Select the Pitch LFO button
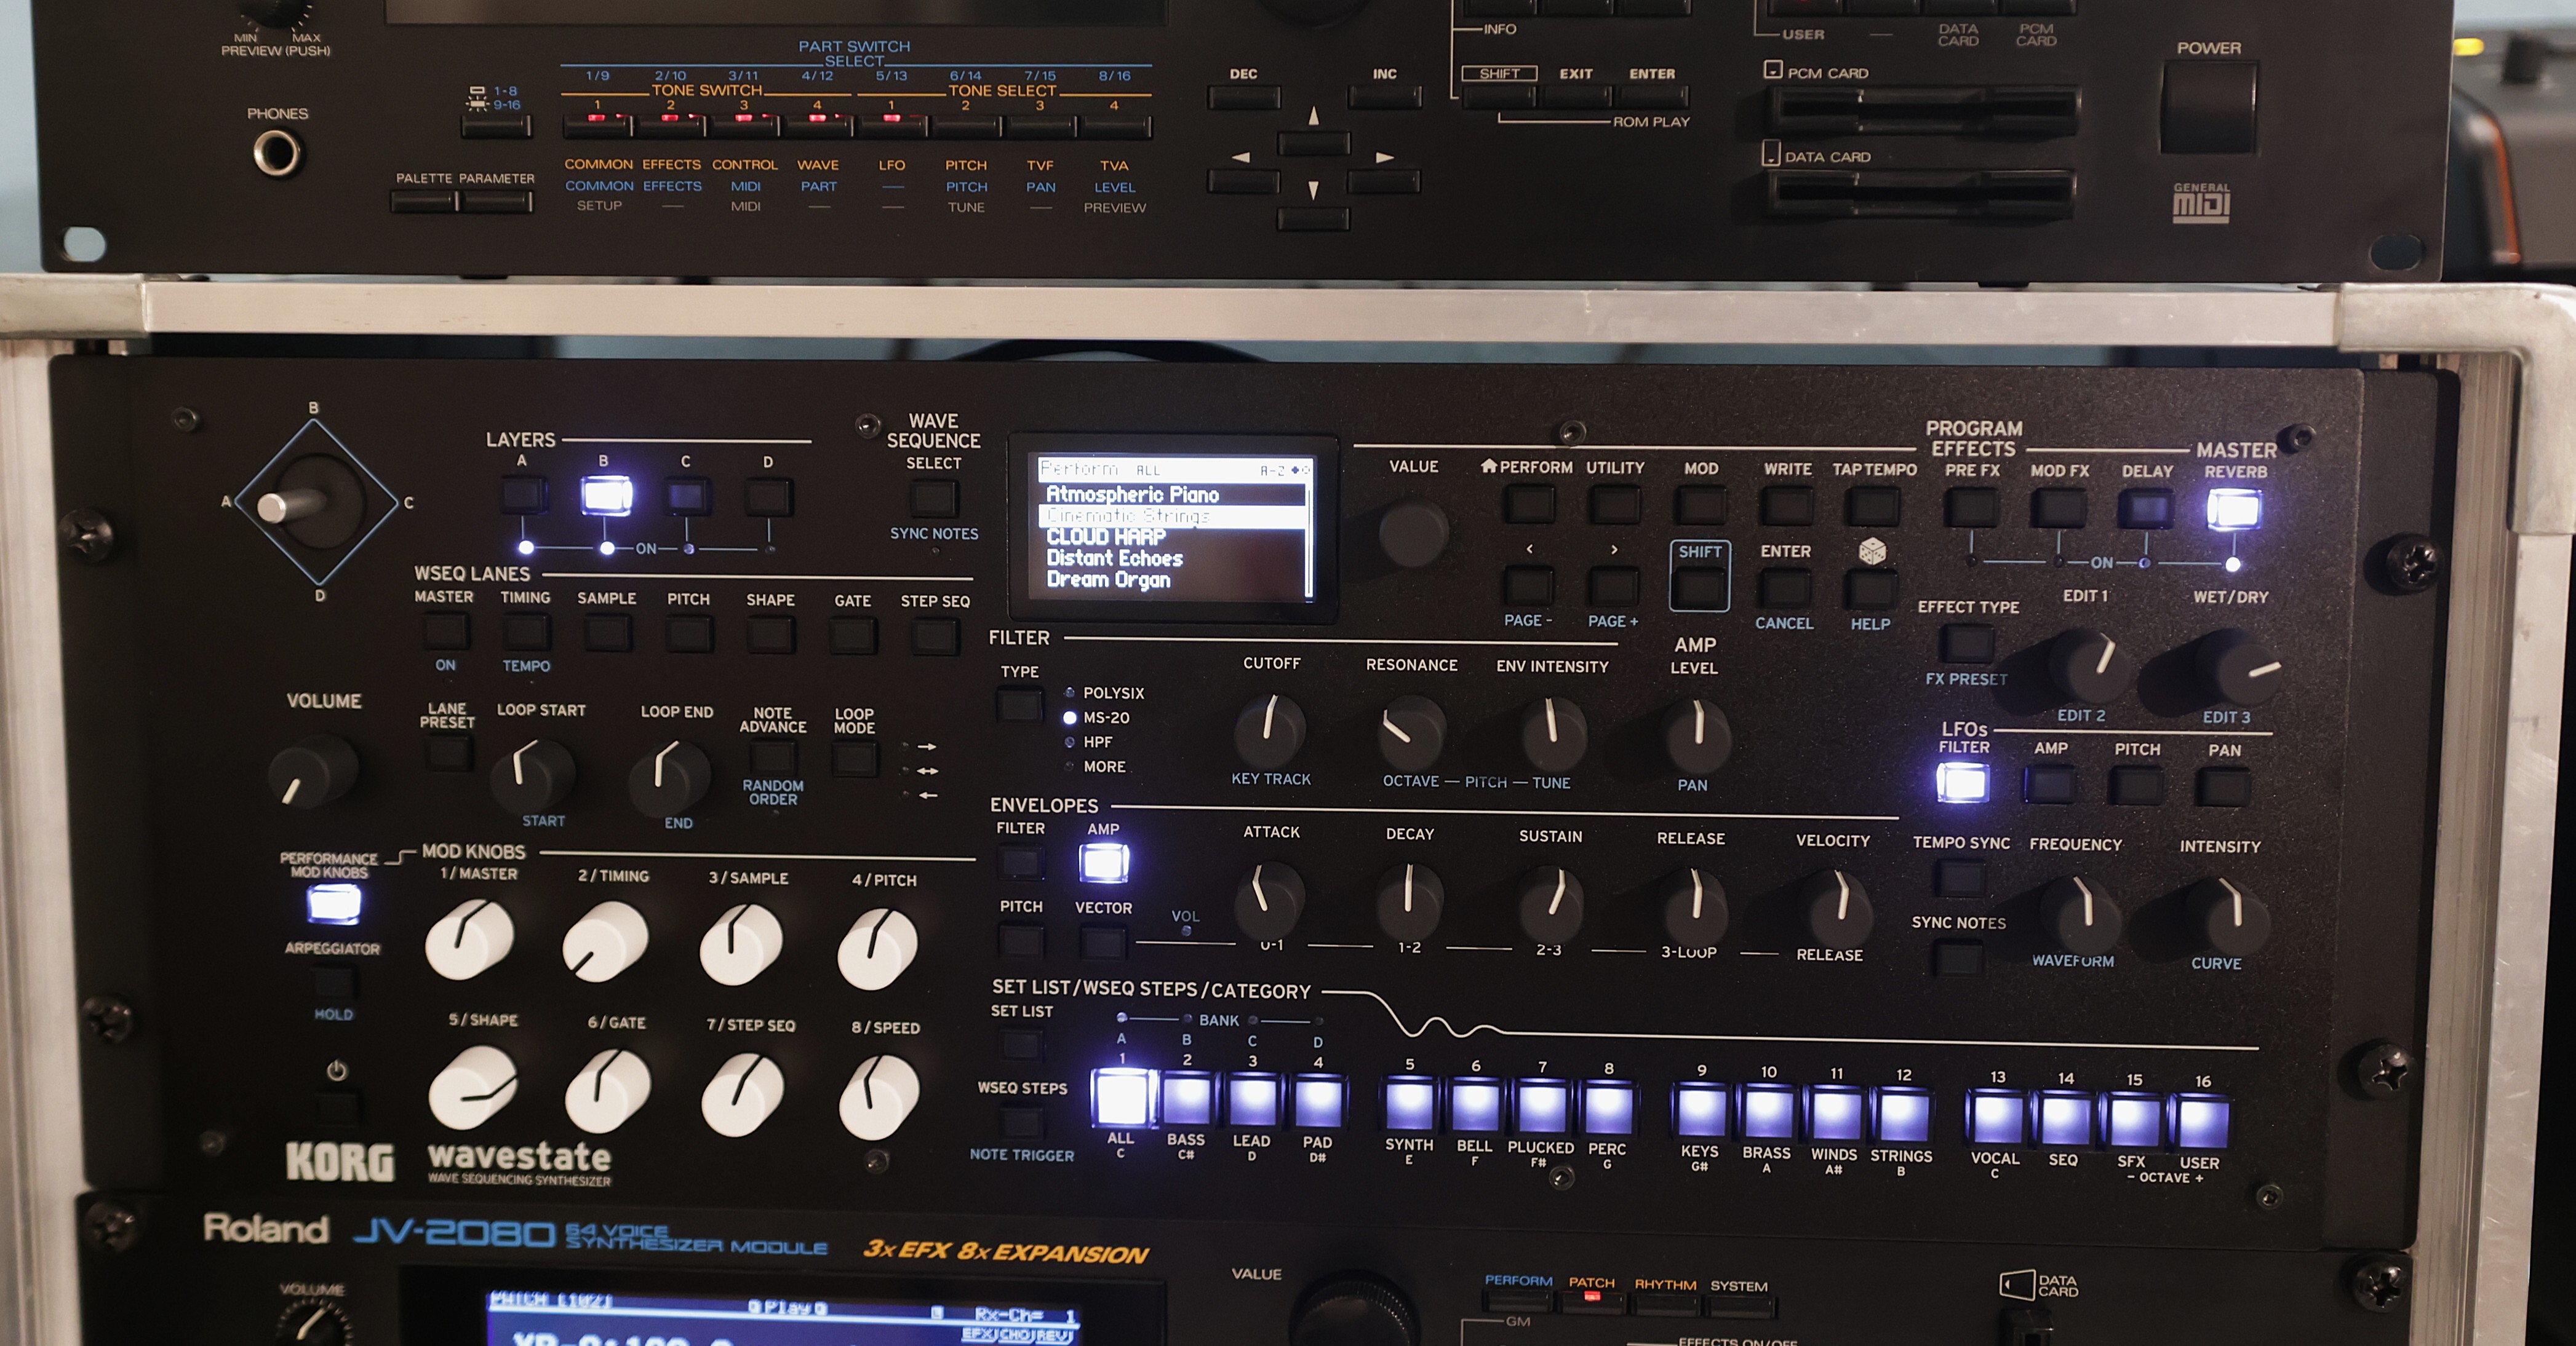This screenshot has width=2576, height=1346. (x=2136, y=785)
